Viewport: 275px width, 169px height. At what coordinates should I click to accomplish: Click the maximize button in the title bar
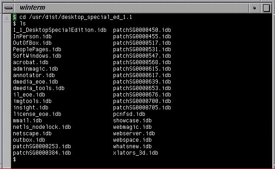266,8
